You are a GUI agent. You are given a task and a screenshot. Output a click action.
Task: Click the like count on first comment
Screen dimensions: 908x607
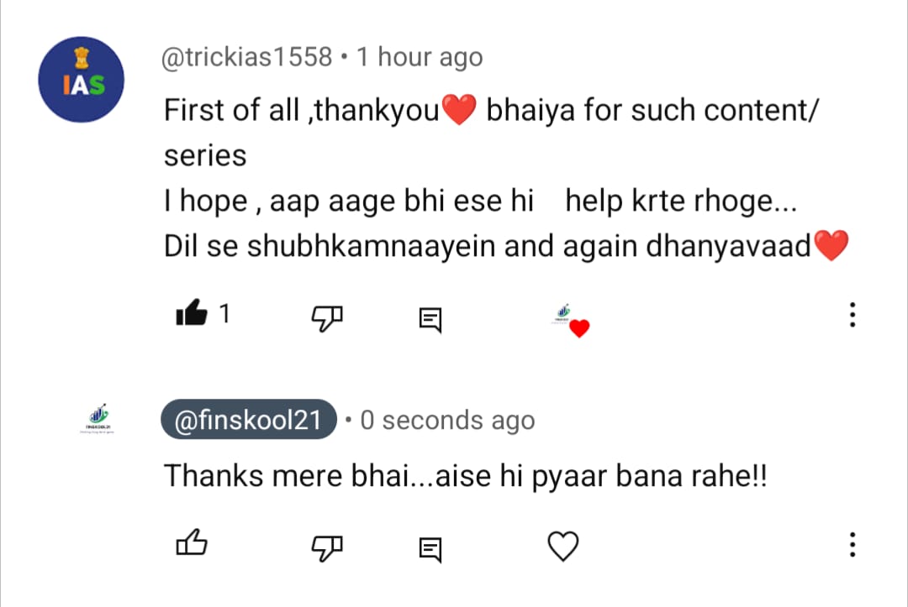(224, 315)
